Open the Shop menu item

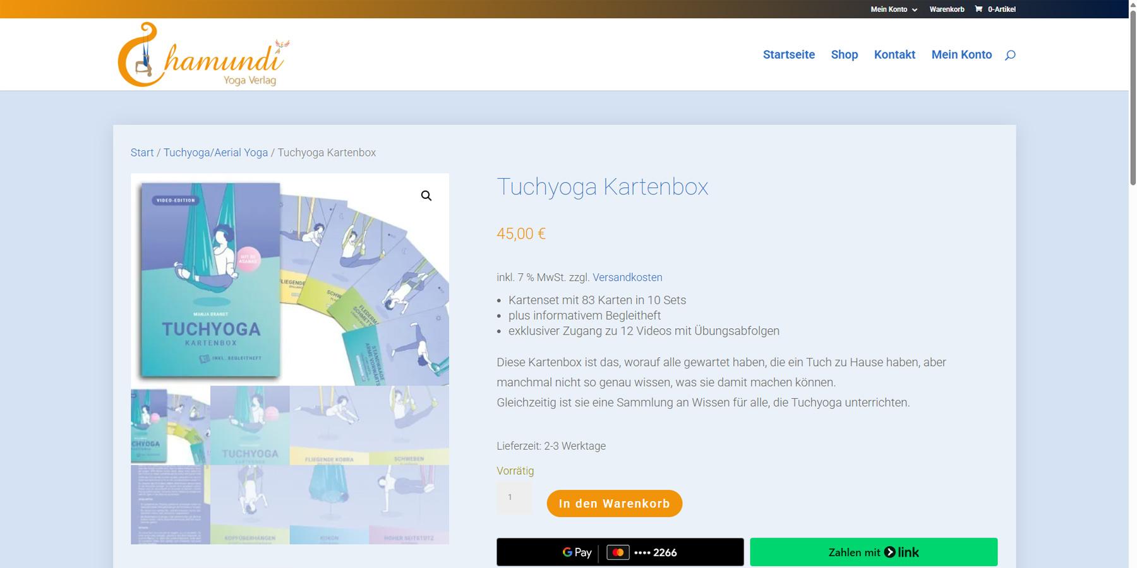pos(844,55)
